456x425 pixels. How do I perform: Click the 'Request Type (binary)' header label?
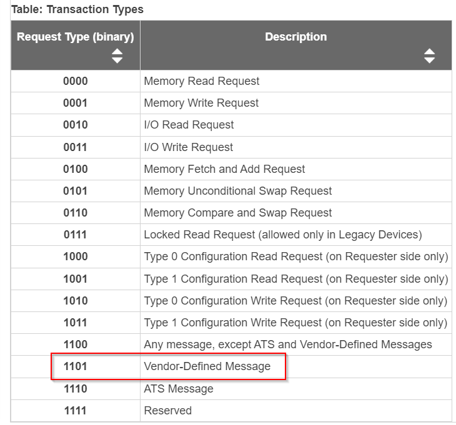pyautogui.click(x=76, y=37)
